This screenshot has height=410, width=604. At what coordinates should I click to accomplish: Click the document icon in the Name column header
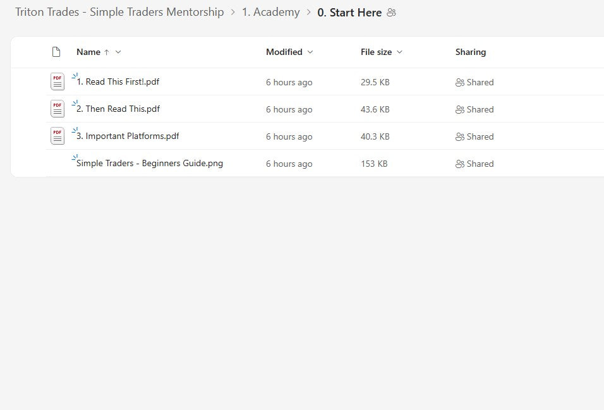[x=56, y=52]
